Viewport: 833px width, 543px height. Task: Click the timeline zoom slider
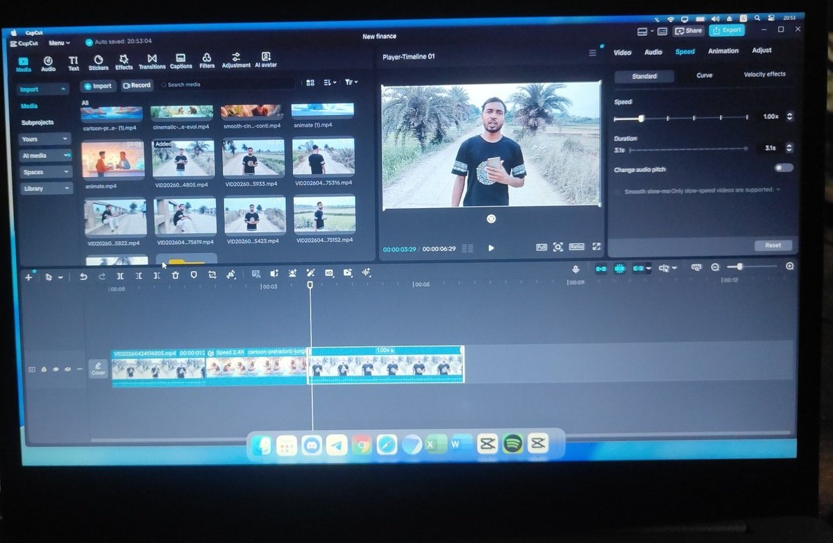752,266
